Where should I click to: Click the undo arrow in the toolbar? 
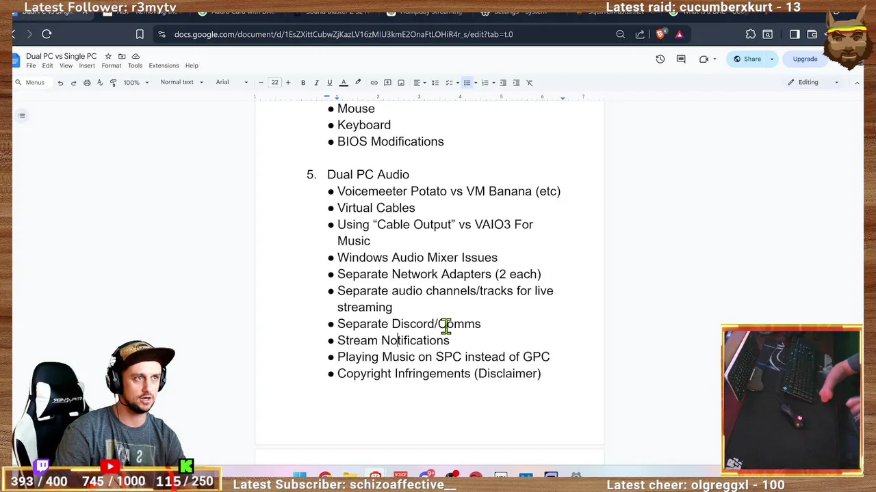coord(60,83)
